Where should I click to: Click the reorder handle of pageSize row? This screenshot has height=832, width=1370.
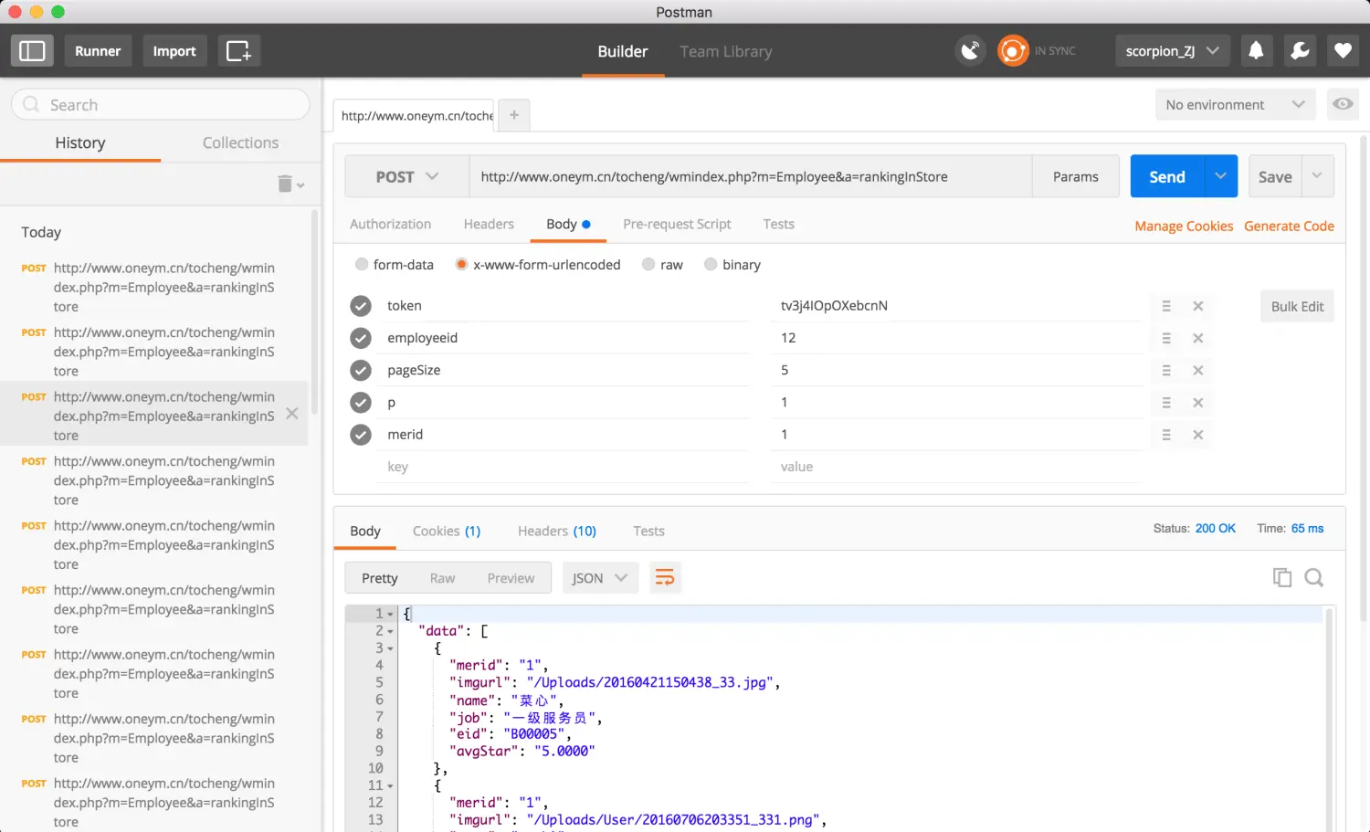tap(1166, 370)
